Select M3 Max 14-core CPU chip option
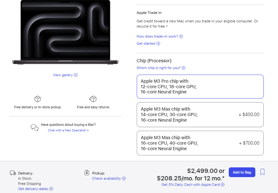This screenshot has height=193, width=278. 200,115
